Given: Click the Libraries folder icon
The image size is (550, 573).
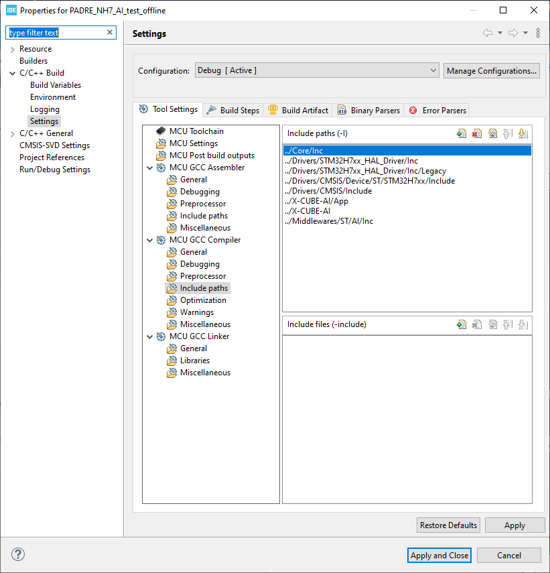Looking at the screenshot, I should point(171,361).
